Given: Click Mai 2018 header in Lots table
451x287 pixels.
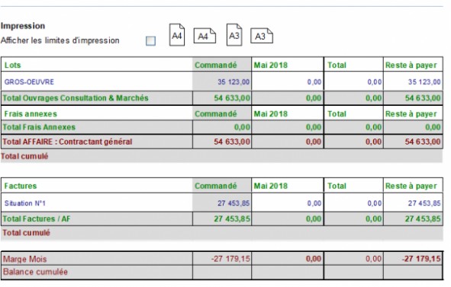Looking at the screenshot, I should tap(270, 65).
